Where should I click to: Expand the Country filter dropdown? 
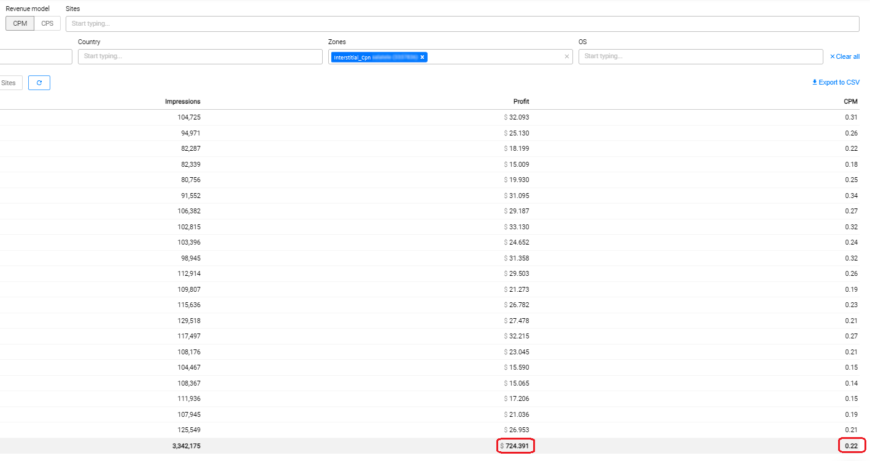pyautogui.click(x=199, y=56)
